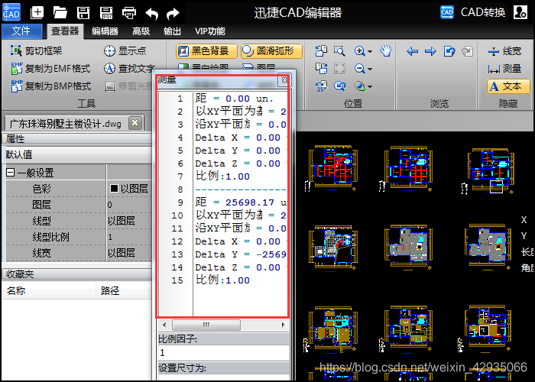Click the scrollbar right arrow in 测量 panel

[x=283, y=325]
